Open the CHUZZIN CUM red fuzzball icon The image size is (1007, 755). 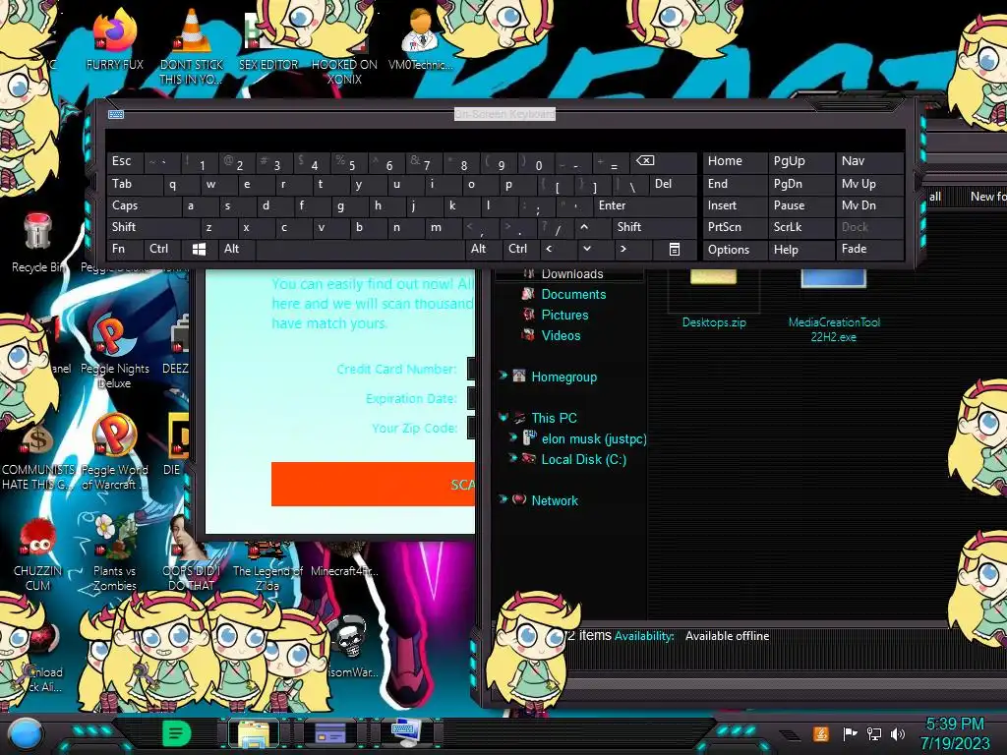37,552
